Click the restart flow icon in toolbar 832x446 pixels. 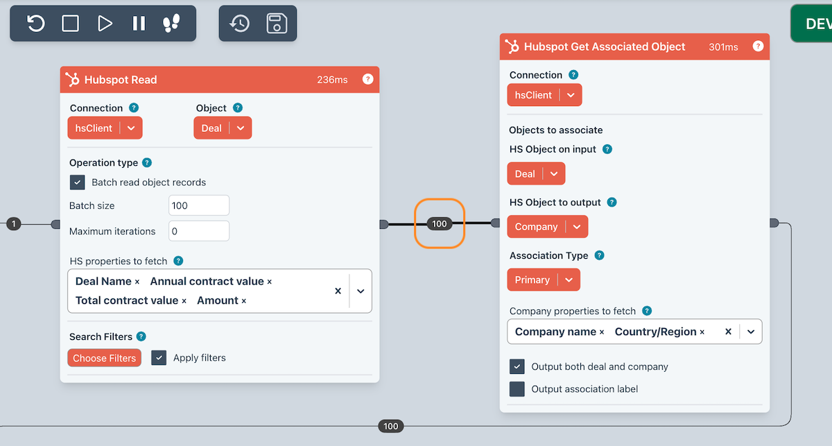[36, 24]
